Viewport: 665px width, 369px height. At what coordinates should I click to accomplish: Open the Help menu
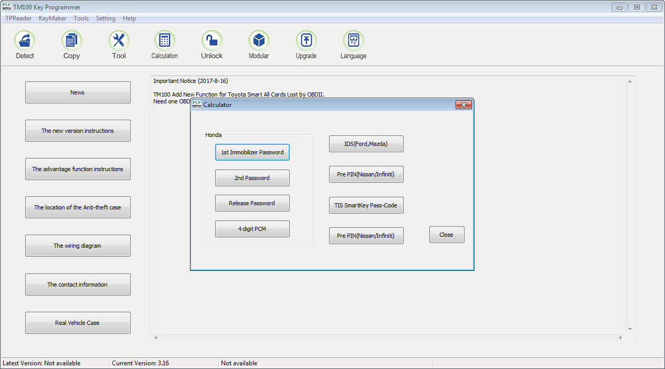(129, 18)
